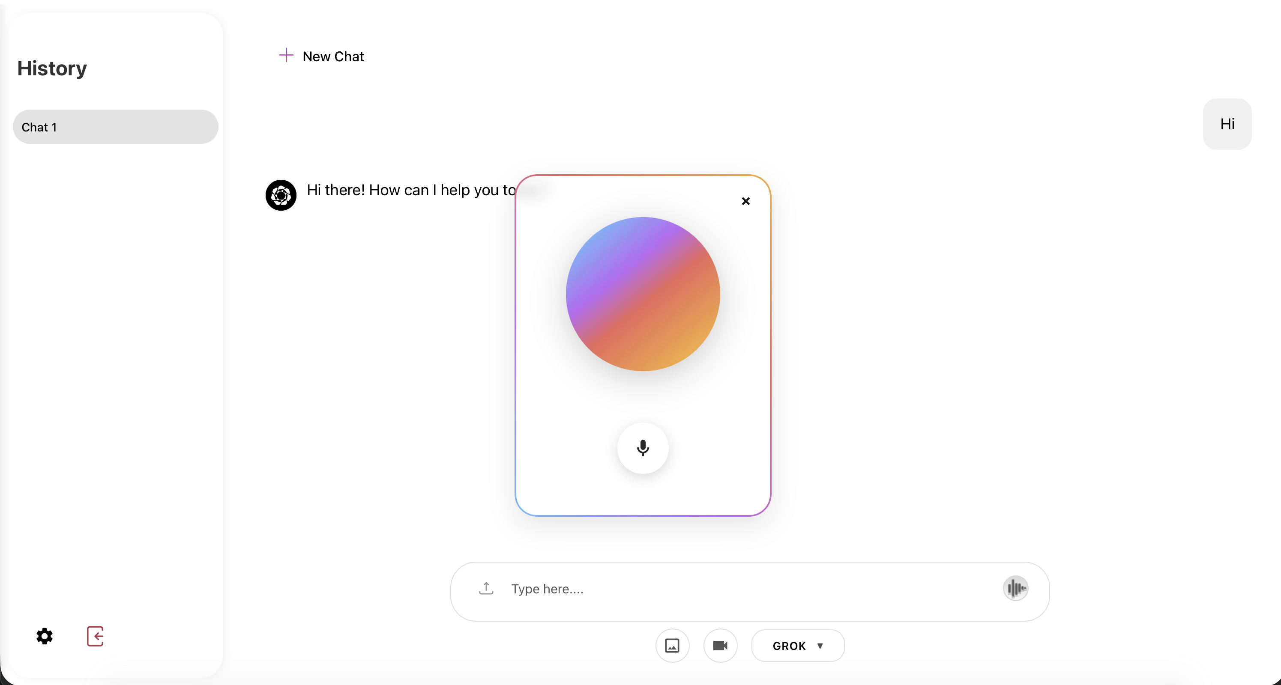Close the voice assistant popup
Screen dimensions: 1281x685
[x=745, y=201]
